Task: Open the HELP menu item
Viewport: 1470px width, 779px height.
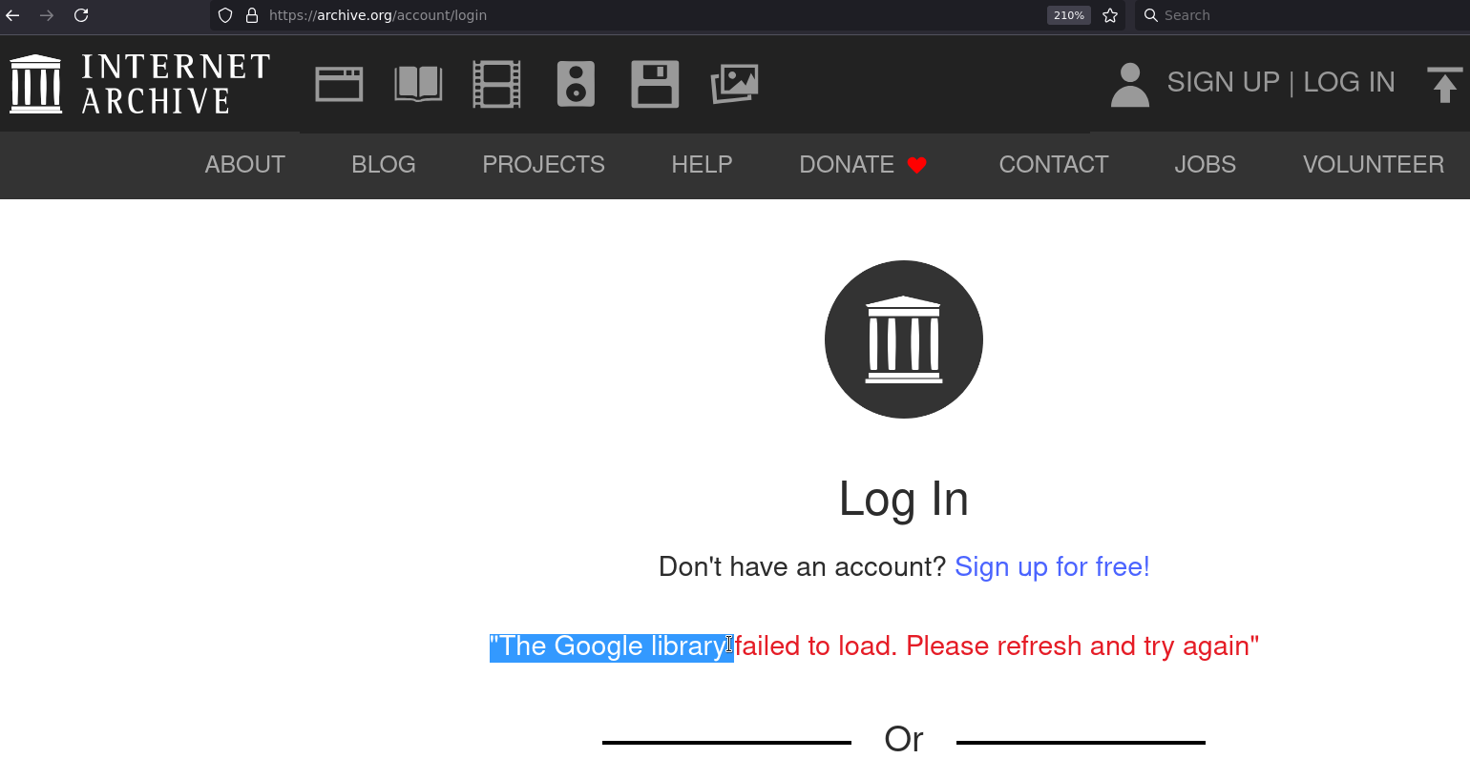Action: click(x=702, y=164)
